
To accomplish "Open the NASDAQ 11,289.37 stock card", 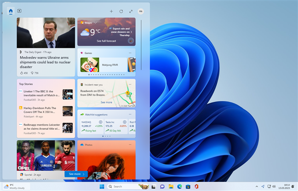I will point(92,127).
